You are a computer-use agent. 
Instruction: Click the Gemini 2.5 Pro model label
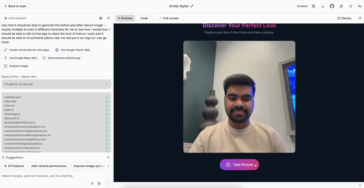click(x=9, y=77)
